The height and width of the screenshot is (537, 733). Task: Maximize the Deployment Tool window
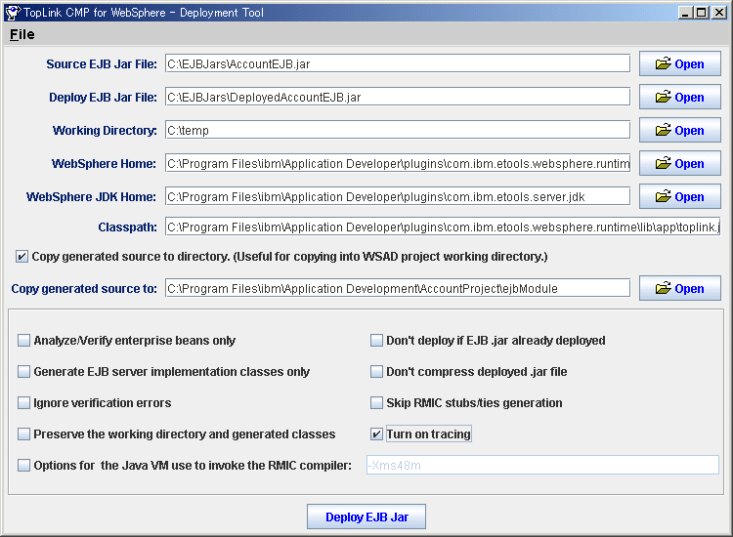pyautogui.click(x=702, y=13)
